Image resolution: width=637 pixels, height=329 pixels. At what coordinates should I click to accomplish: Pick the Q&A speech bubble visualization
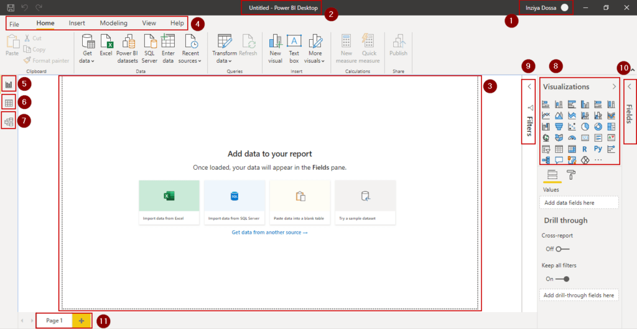(x=559, y=160)
